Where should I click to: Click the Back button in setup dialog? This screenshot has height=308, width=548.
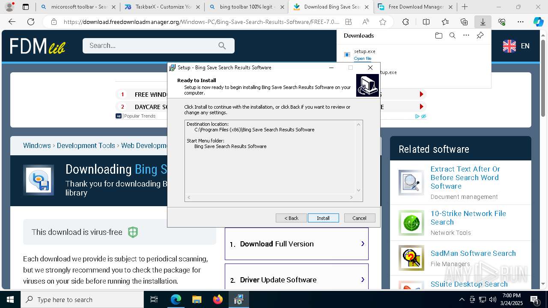(291, 218)
